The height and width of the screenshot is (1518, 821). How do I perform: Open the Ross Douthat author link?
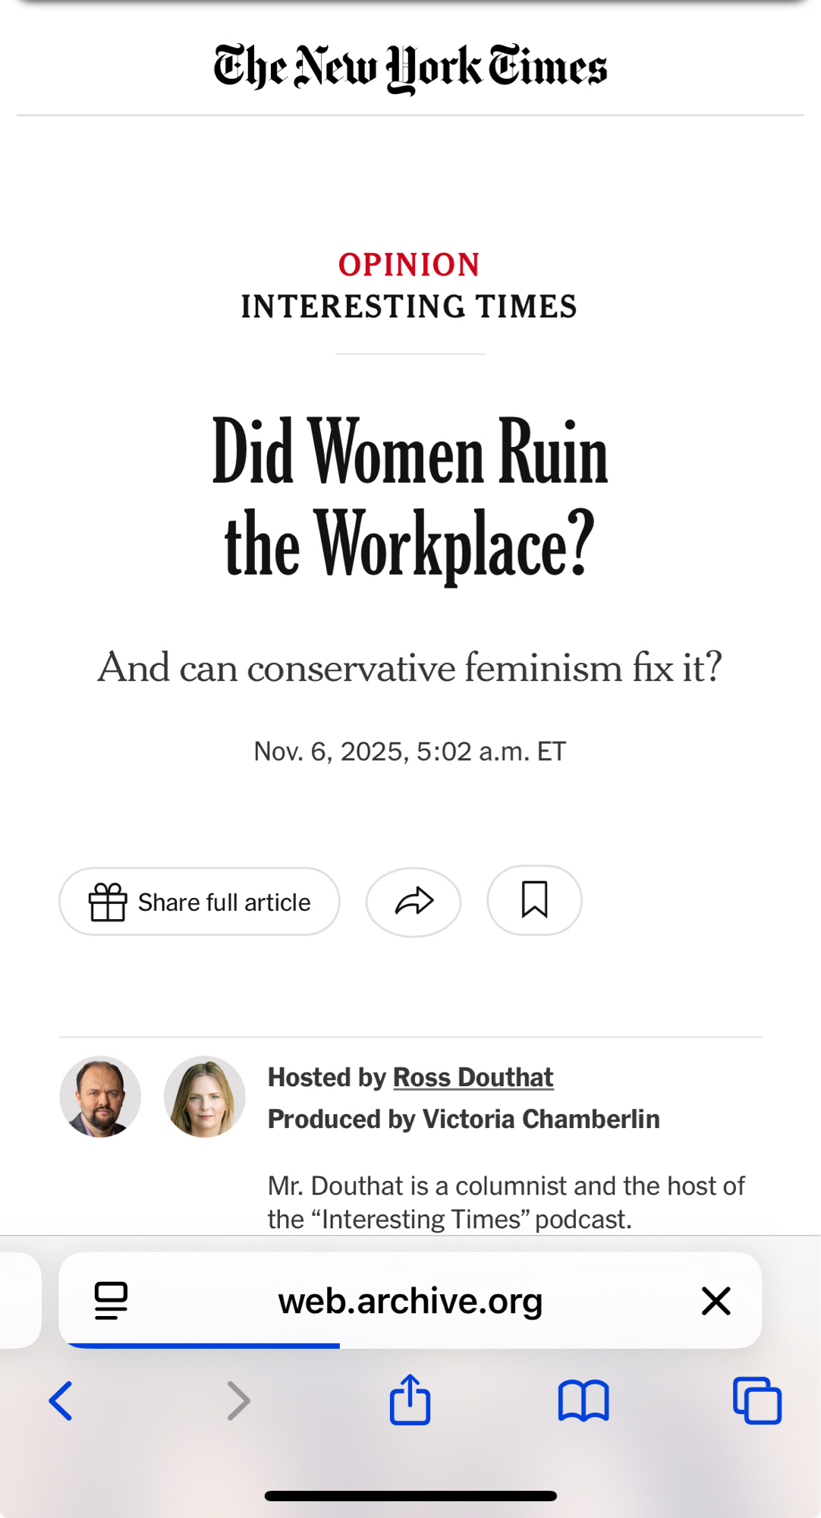point(473,1077)
